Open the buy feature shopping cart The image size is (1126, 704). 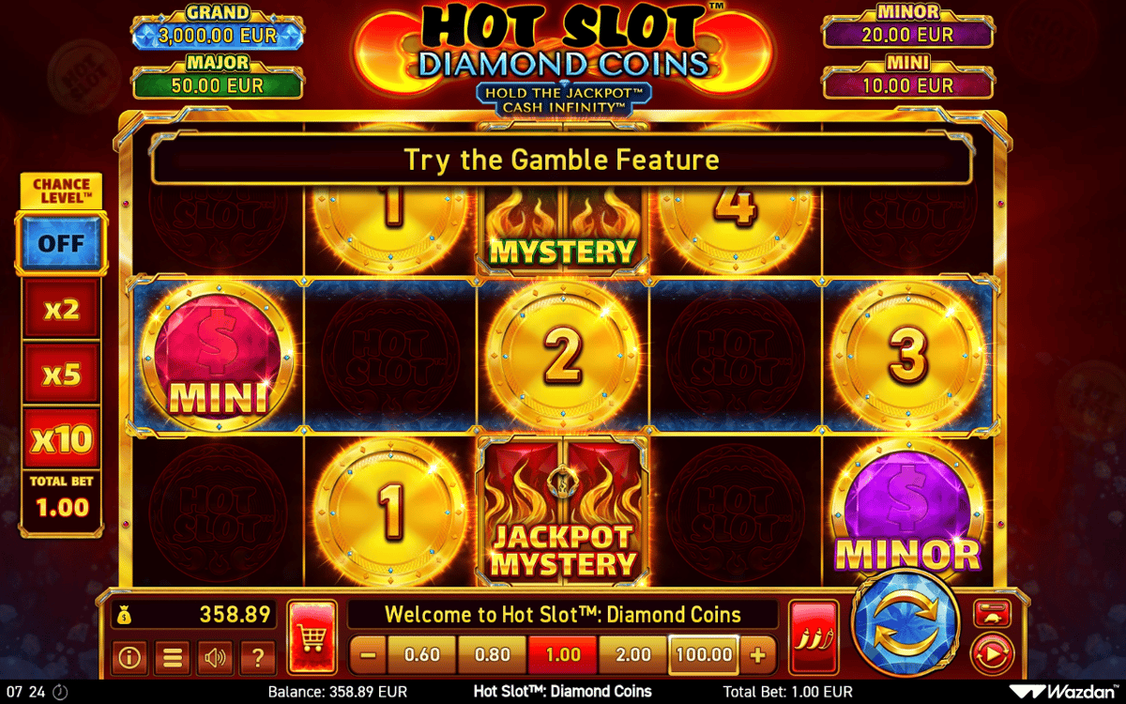[312, 638]
